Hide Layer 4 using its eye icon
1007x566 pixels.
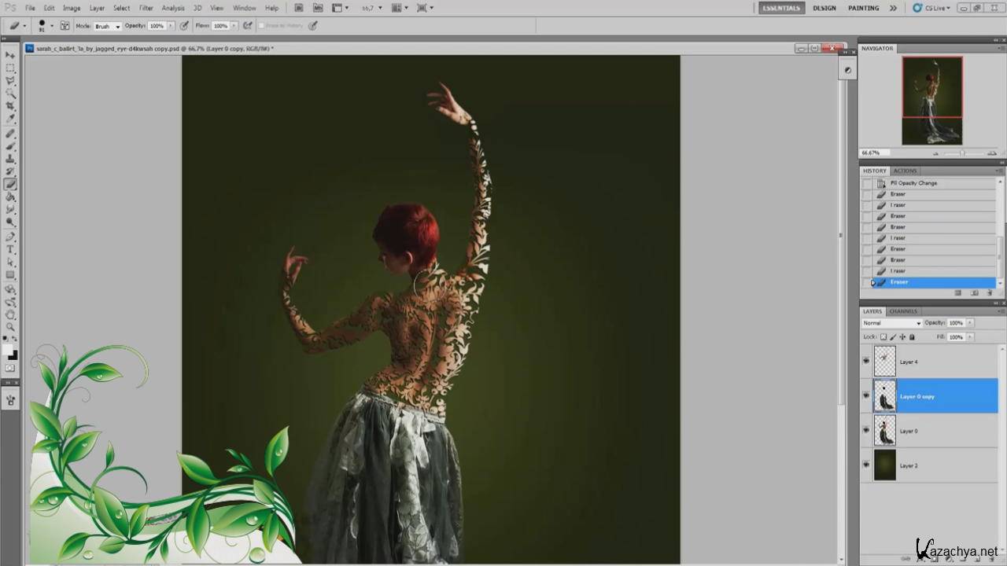(866, 361)
